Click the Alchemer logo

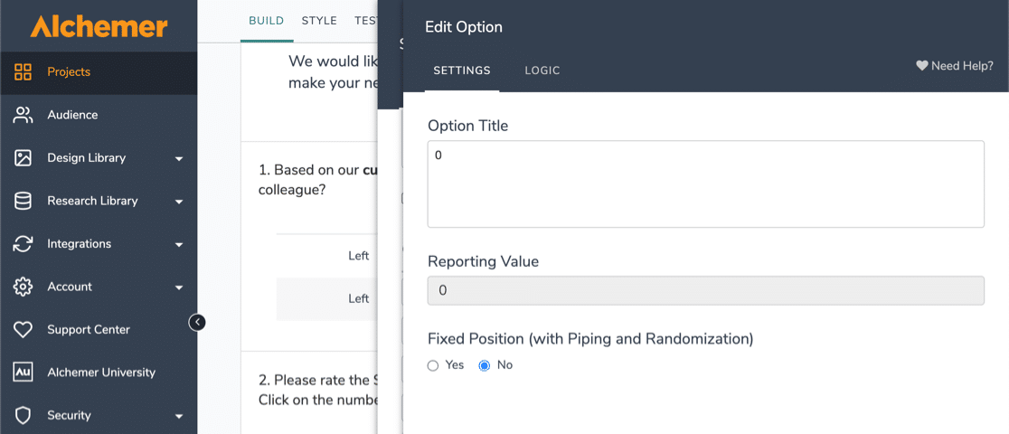pyautogui.click(x=99, y=26)
